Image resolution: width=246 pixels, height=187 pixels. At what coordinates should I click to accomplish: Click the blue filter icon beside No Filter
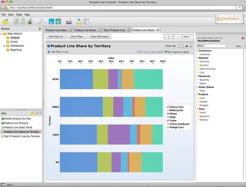(49, 52)
